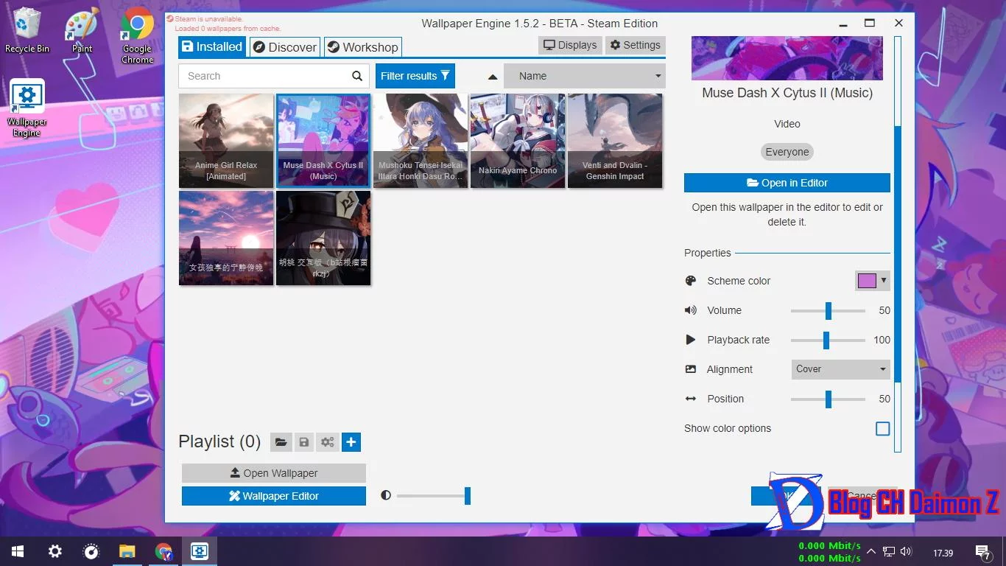Screen dimensions: 1006x566
Task: Click the system tray volume icon
Action: tap(906, 551)
